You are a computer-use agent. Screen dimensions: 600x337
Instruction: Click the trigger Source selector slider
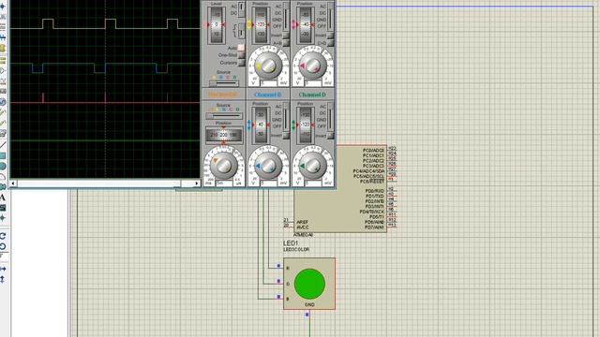tap(224, 82)
